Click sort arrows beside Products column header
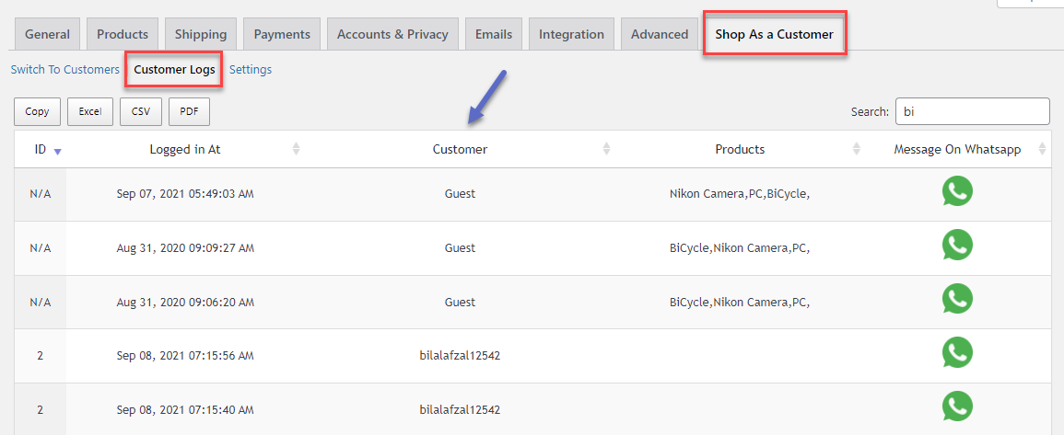Screen dimensions: 1064x435 [x=857, y=149]
